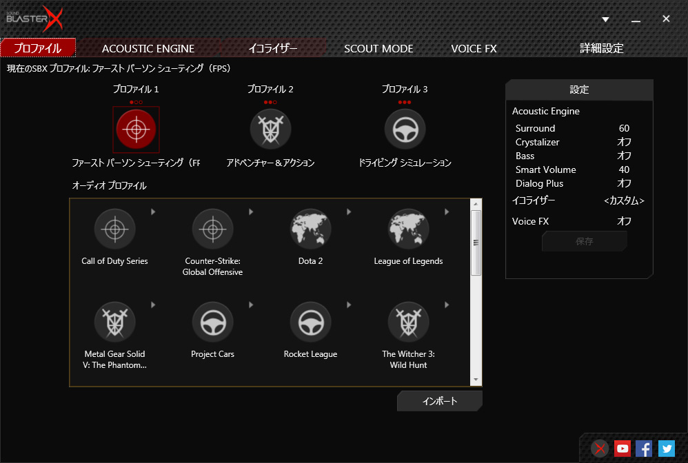Open the SCOUT MODE tab
The image size is (688, 463).
(378, 48)
